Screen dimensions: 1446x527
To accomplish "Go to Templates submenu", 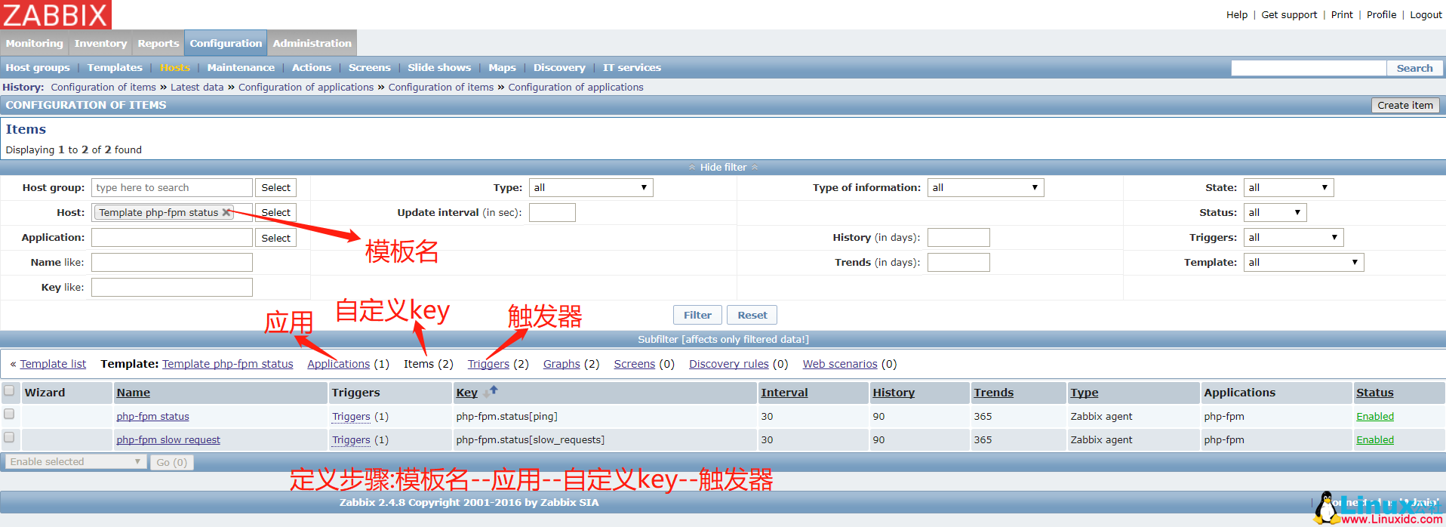I will tap(115, 67).
